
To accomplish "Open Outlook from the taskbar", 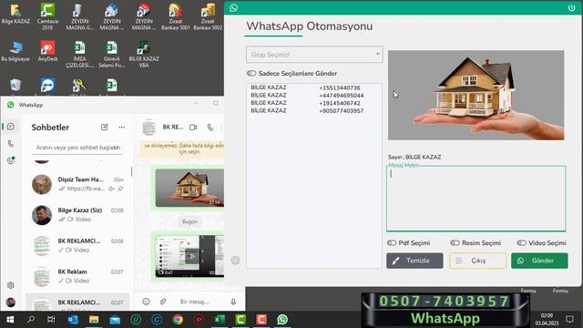I will [x=73, y=320].
